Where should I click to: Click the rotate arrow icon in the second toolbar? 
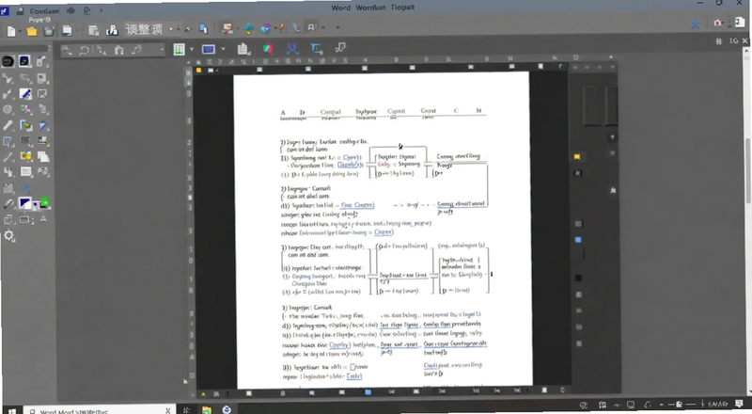[84, 50]
